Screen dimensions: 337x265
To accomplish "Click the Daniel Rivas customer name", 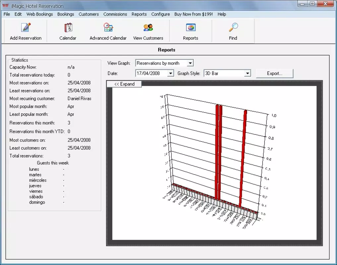I will click(x=79, y=98).
